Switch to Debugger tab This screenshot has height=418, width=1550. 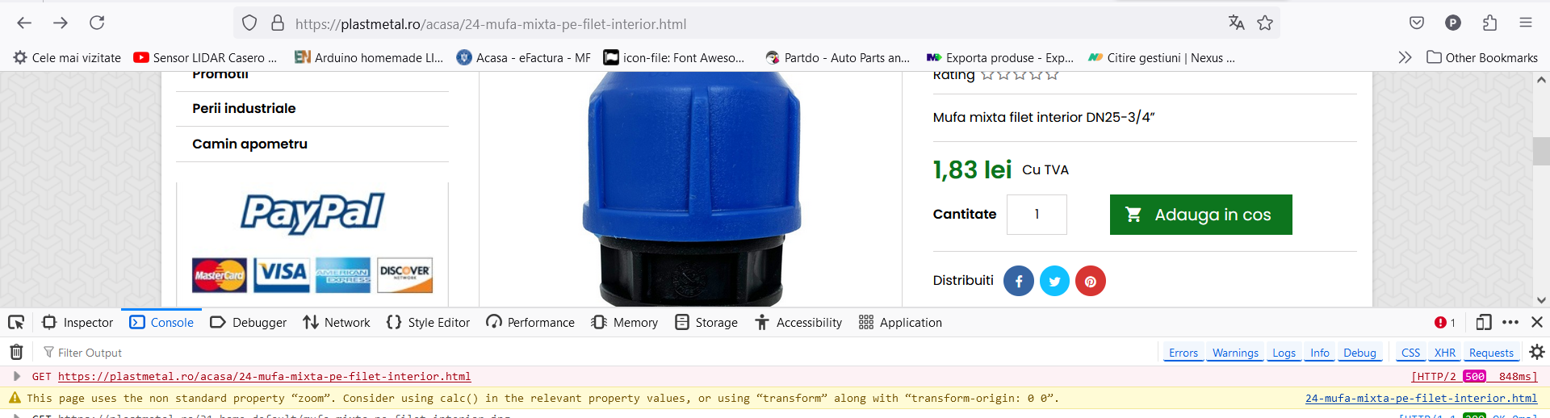(248, 322)
